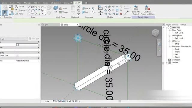Click Load into Project

click(x=136, y=10)
